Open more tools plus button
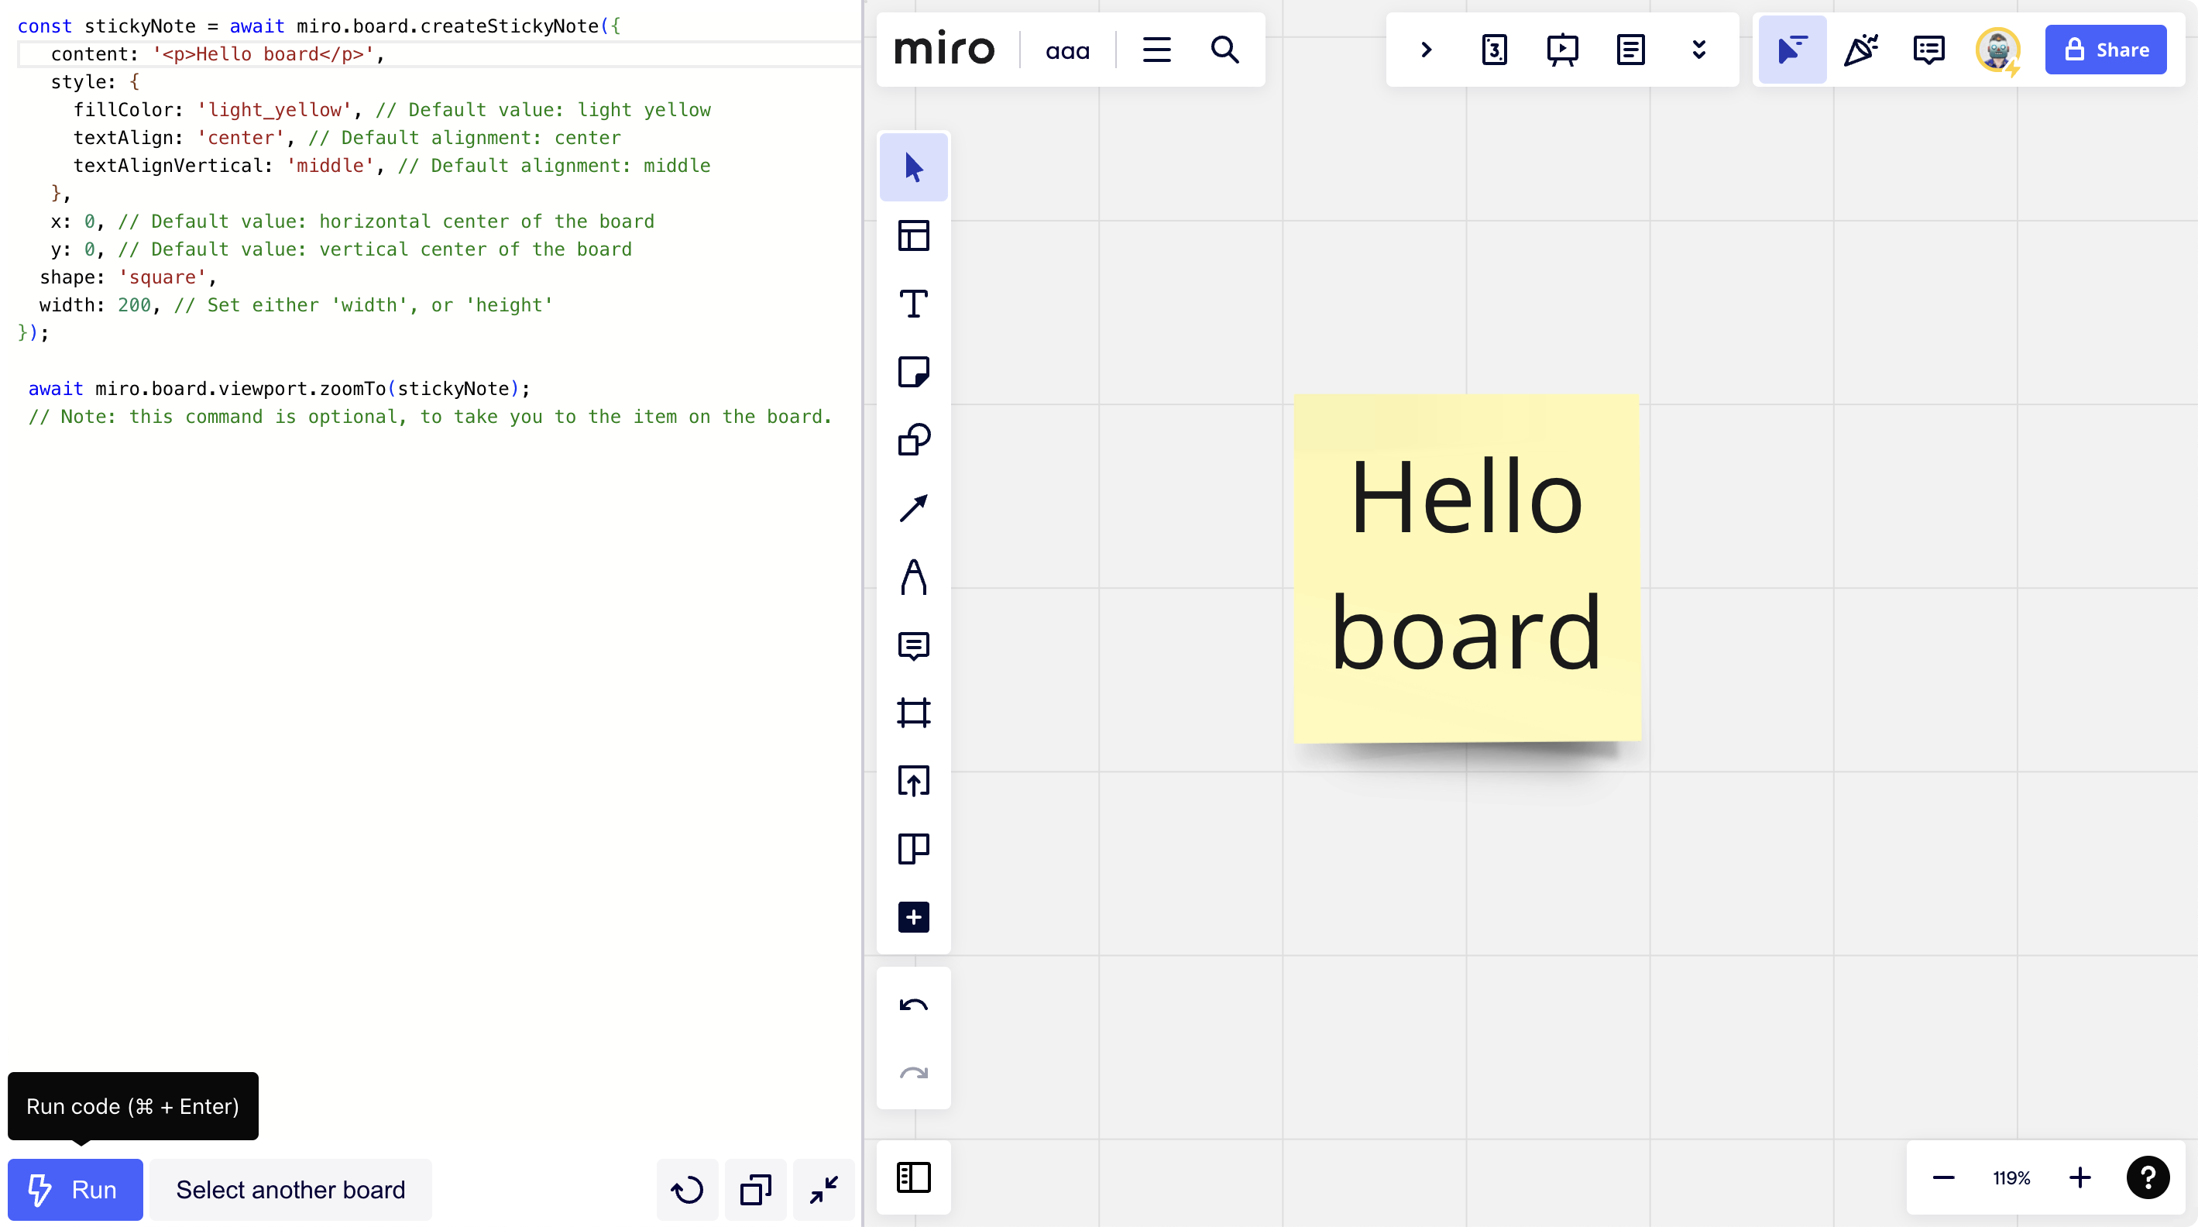Screen dimensions: 2198x1227 pos(913,917)
